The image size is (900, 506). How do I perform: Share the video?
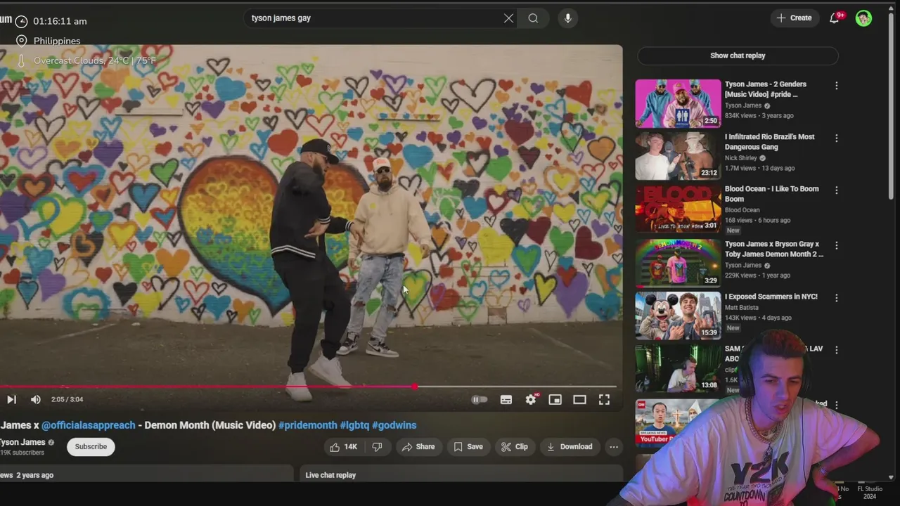[418, 447]
